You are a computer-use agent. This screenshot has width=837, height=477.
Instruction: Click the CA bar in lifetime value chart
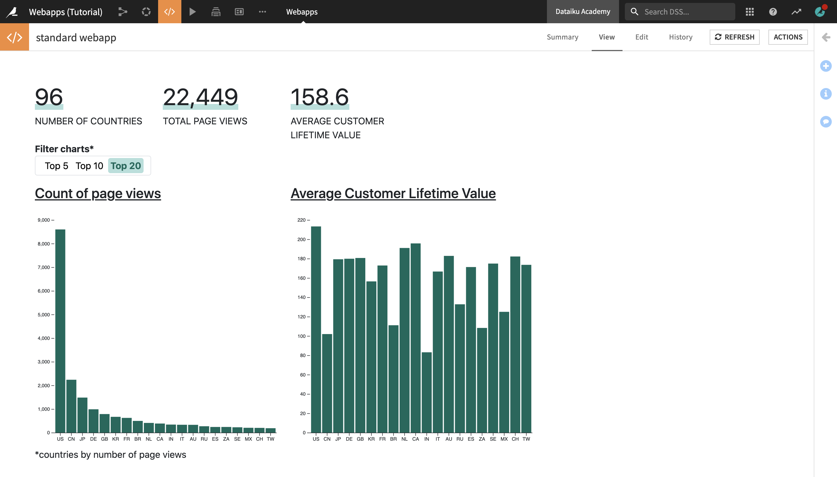[416, 338]
